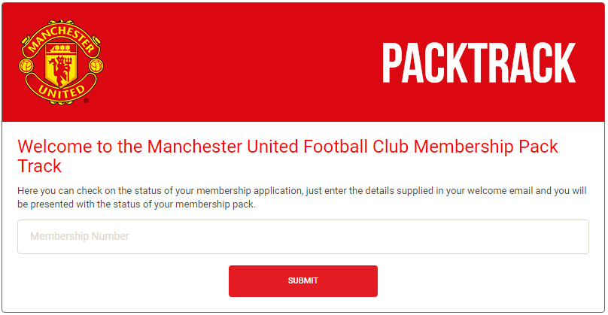Submit the membership number form
608x315 pixels.
pyautogui.click(x=303, y=281)
